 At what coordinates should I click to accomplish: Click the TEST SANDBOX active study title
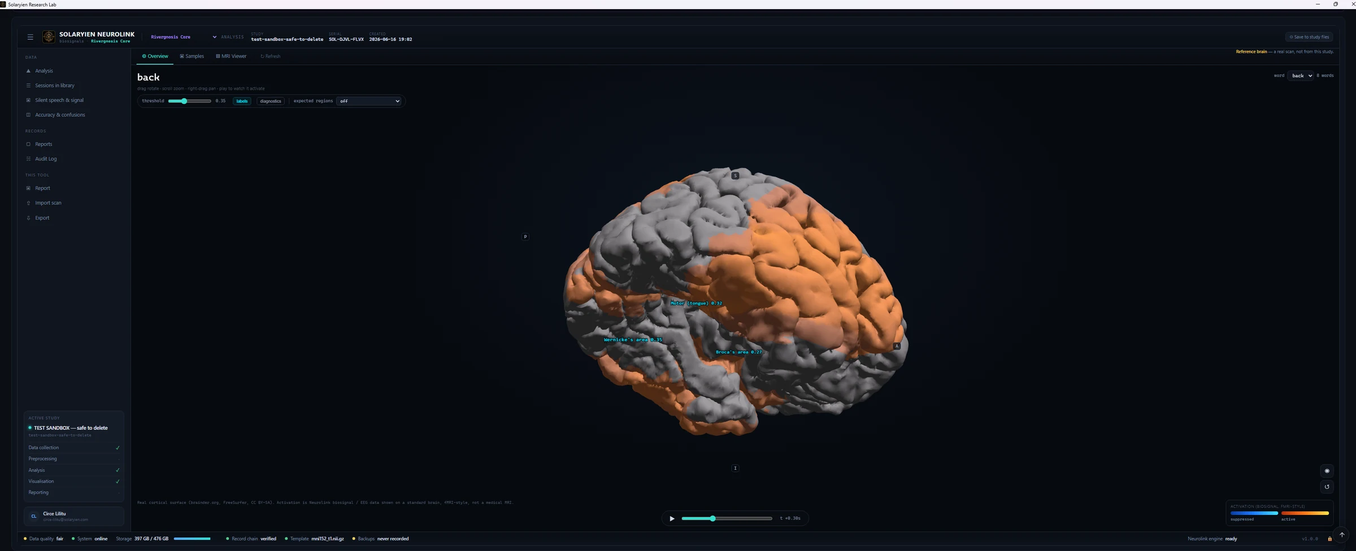71,428
